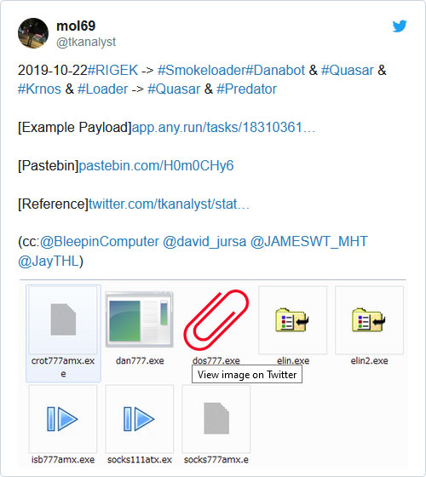
Task: Select the elin2.exe folder icon
Action: click(369, 319)
